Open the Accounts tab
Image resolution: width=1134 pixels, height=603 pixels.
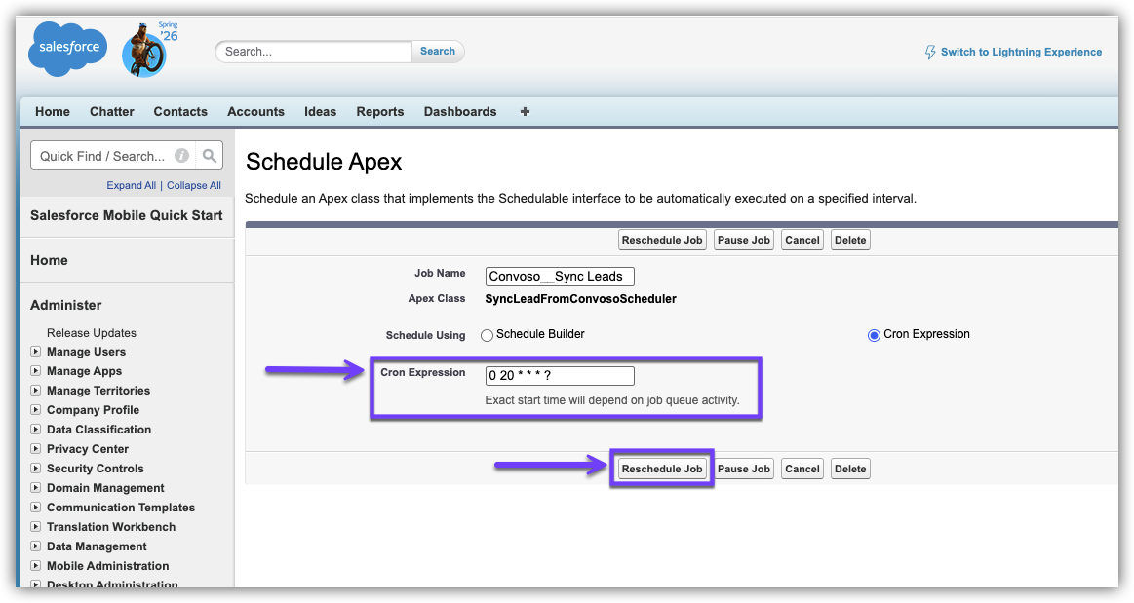(x=255, y=112)
